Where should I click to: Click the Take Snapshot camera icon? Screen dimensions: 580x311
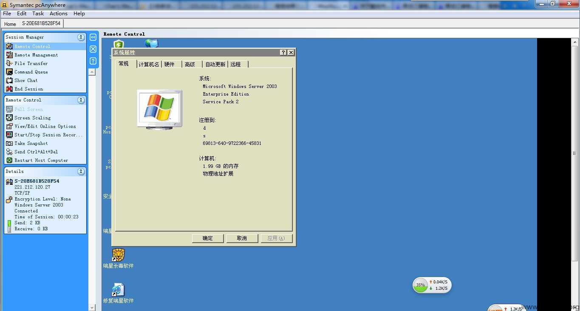9,143
